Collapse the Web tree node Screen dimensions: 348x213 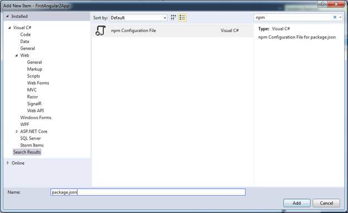pyautogui.click(x=17, y=55)
